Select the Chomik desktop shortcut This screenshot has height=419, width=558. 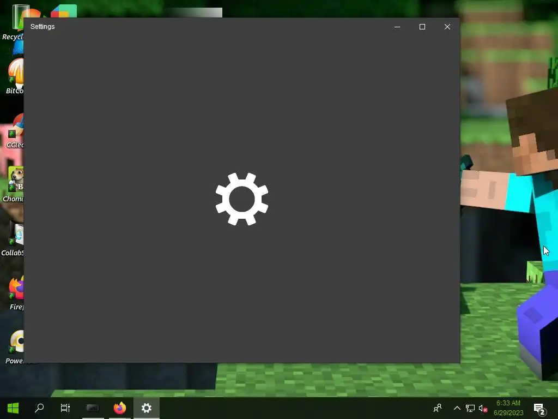pyautogui.click(x=14, y=184)
